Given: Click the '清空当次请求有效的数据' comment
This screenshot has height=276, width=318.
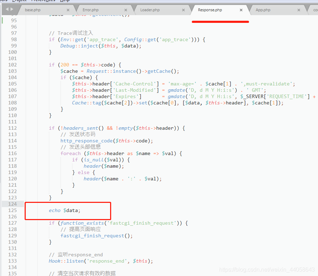Looking at the screenshot, I should click(x=82, y=274).
